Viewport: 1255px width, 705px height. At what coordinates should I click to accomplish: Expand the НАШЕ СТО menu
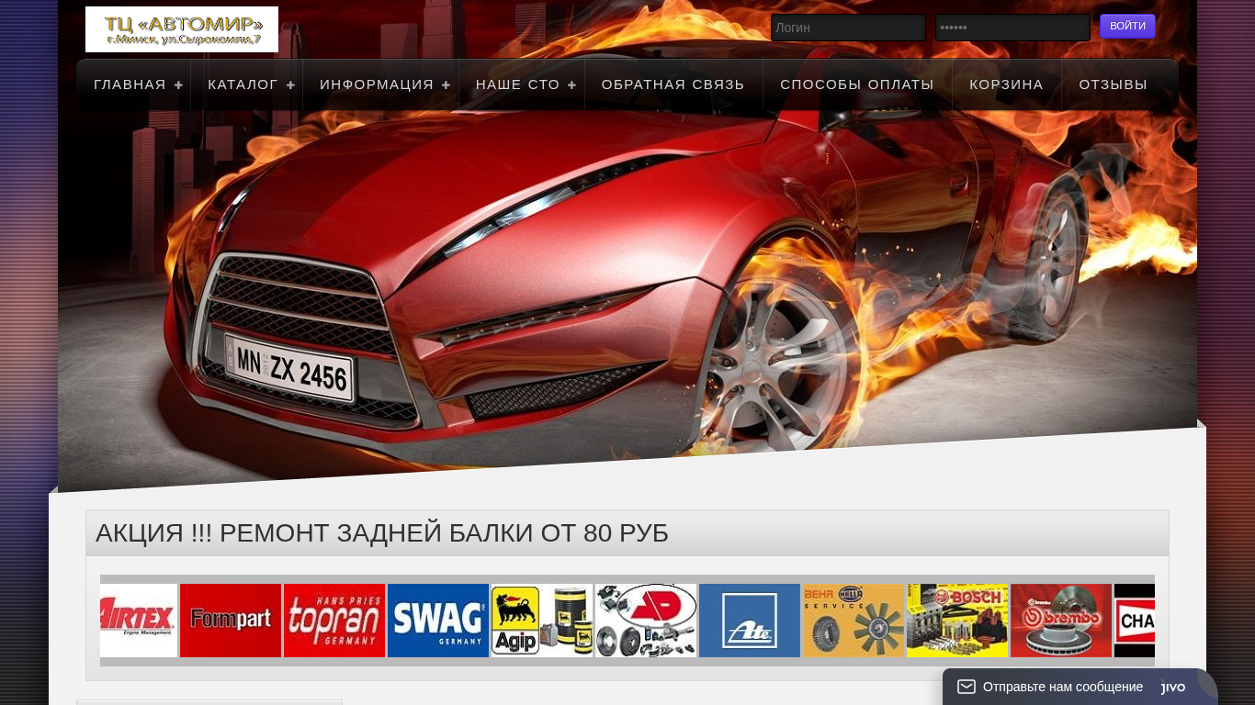(x=522, y=84)
